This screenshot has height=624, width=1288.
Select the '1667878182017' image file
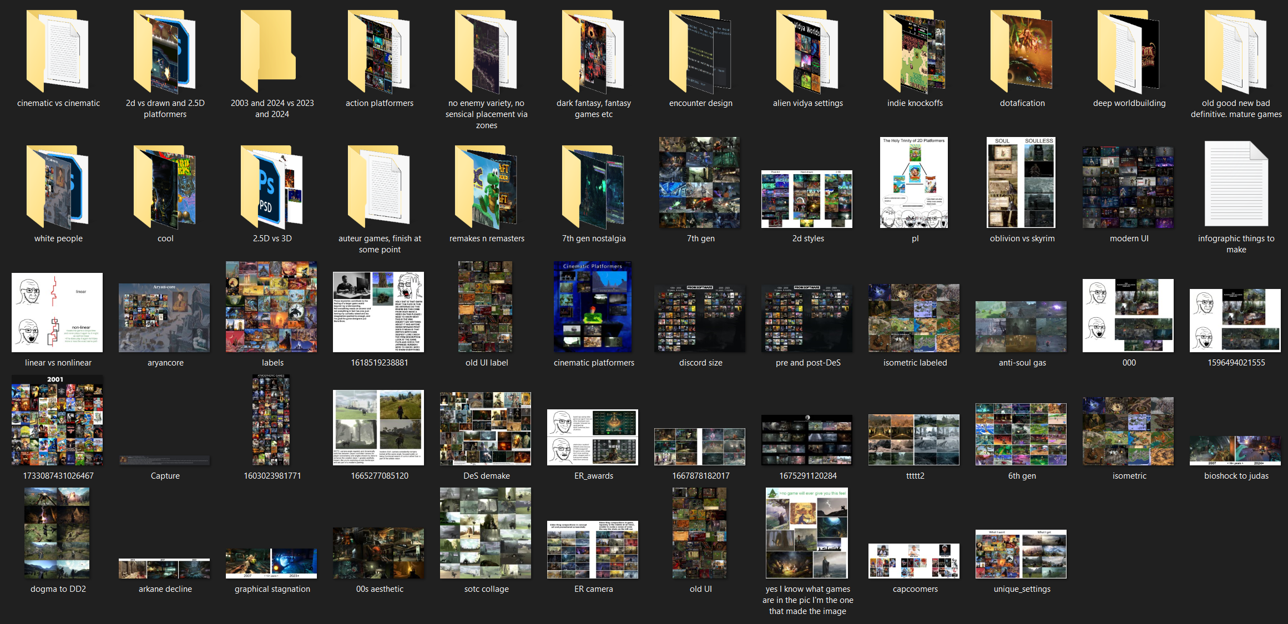coord(700,447)
